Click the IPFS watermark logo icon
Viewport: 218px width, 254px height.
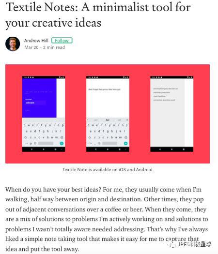pyautogui.click(x=172, y=244)
